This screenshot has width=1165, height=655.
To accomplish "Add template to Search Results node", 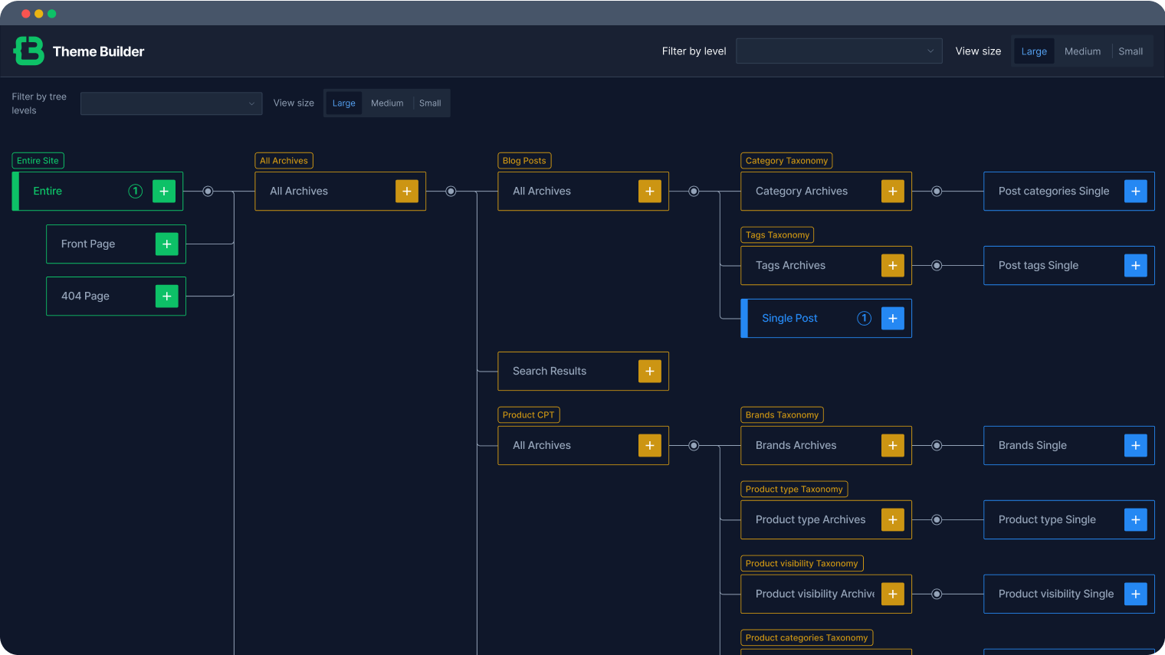I will pos(650,371).
